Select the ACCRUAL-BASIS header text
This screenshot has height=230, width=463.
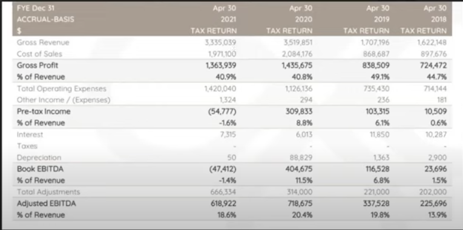45,19
